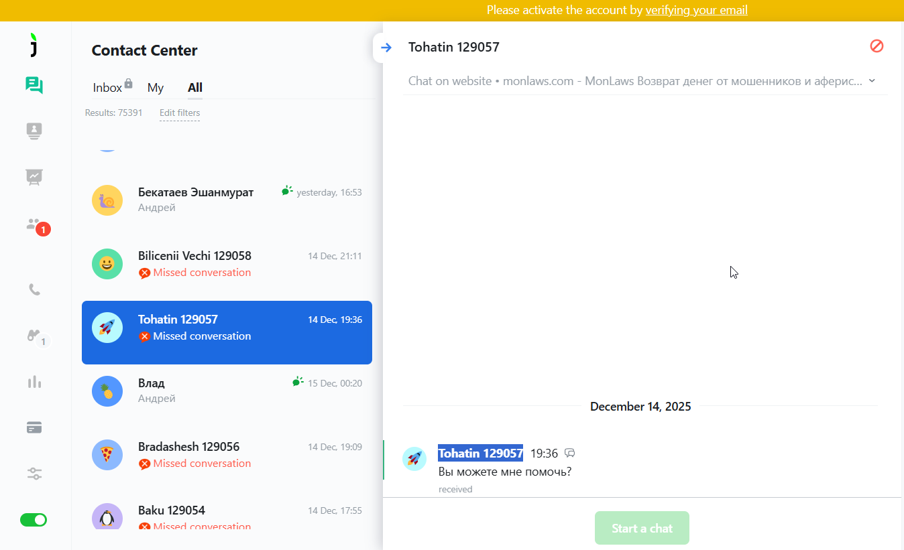Open the phone calls icon in the sidebar
The height and width of the screenshot is (550, 904).
tap(34, 289)
